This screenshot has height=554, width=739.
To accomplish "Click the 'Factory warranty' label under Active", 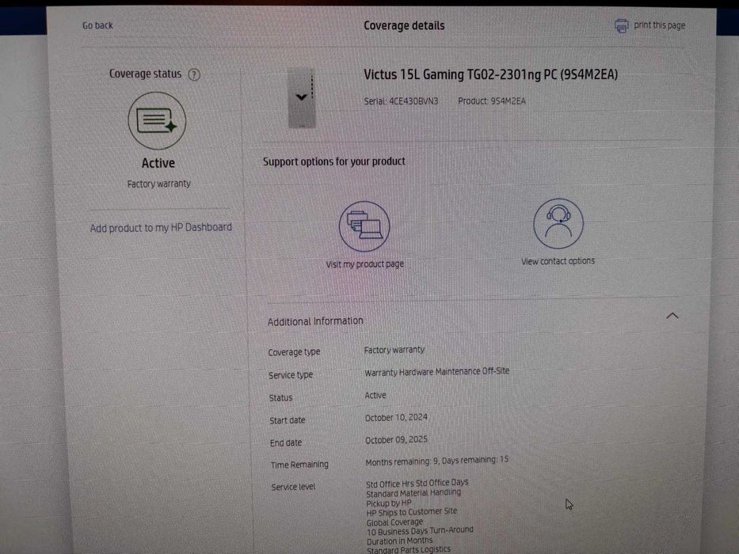I will (159, 184).
